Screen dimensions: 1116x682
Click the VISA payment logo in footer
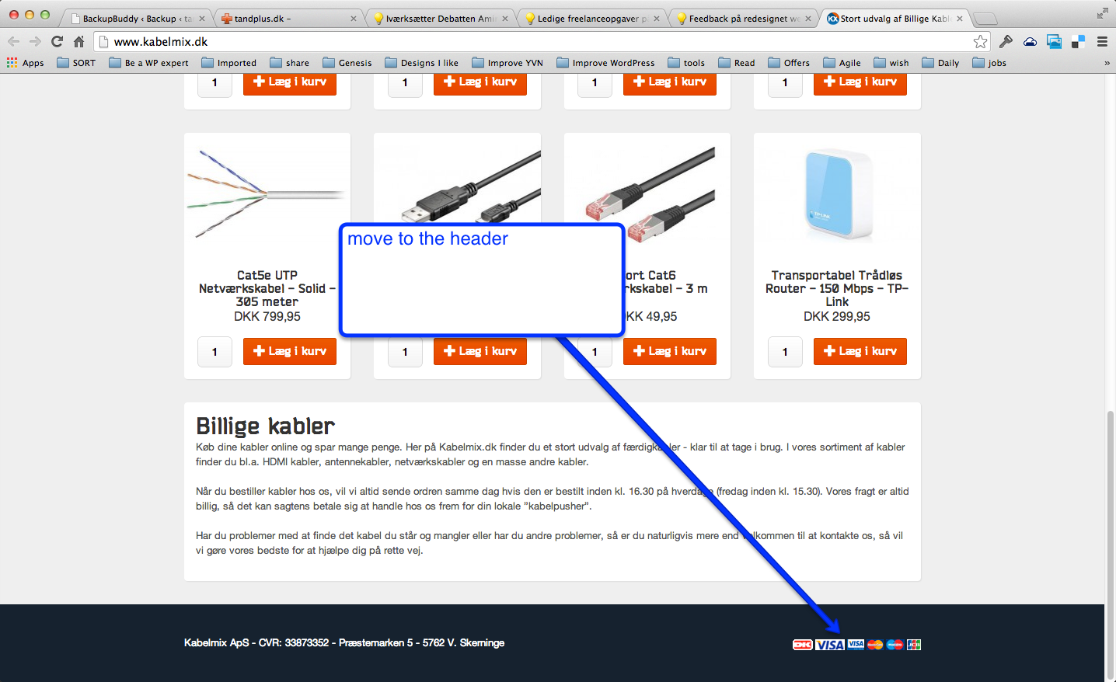(829, 645)
